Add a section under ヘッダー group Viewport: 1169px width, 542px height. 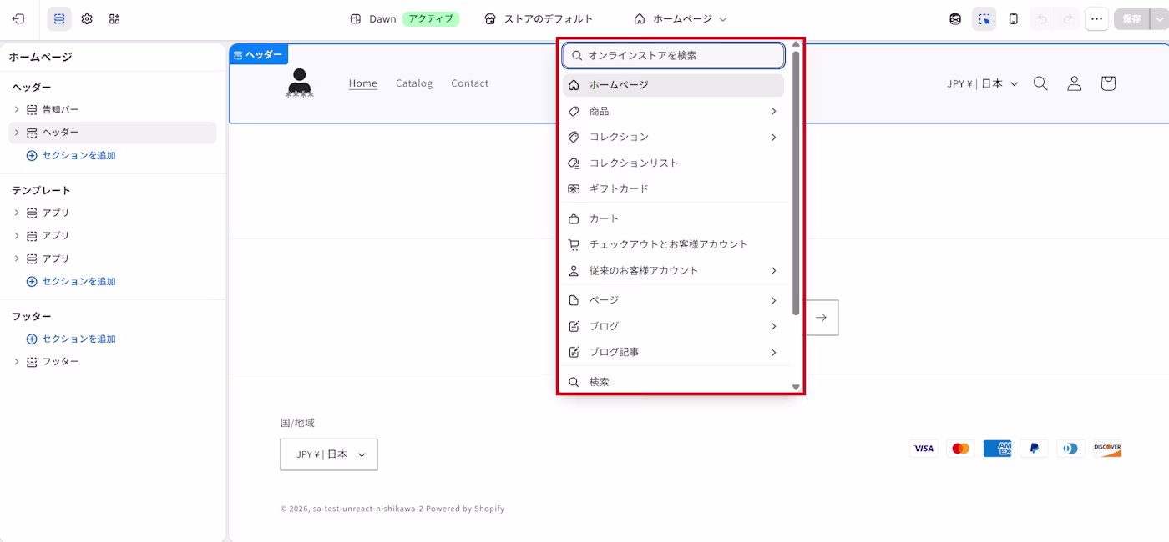pos(71,155)
